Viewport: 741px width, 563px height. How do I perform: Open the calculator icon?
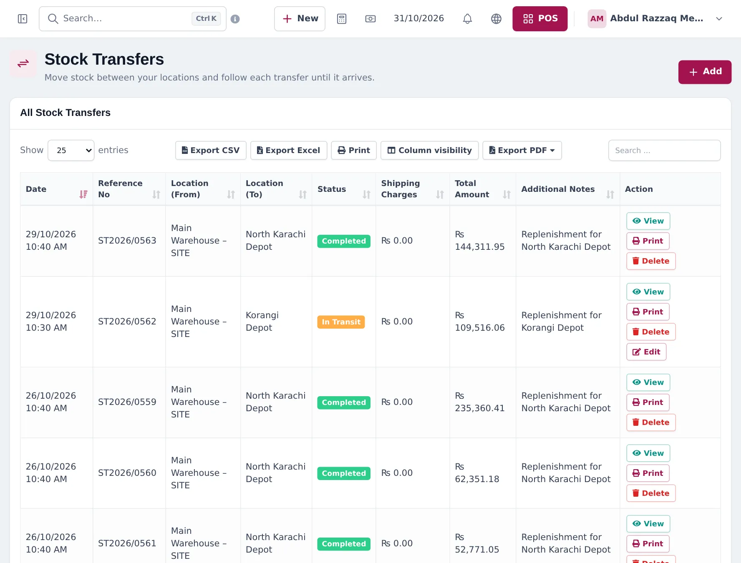[342, 19]
